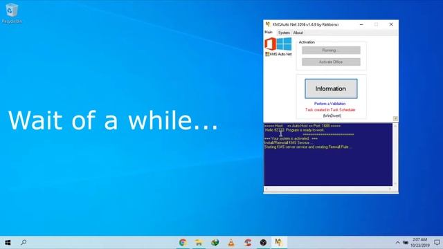Click the large Information button
Screen dimensions: 443x249
click(x=331, y=89)
